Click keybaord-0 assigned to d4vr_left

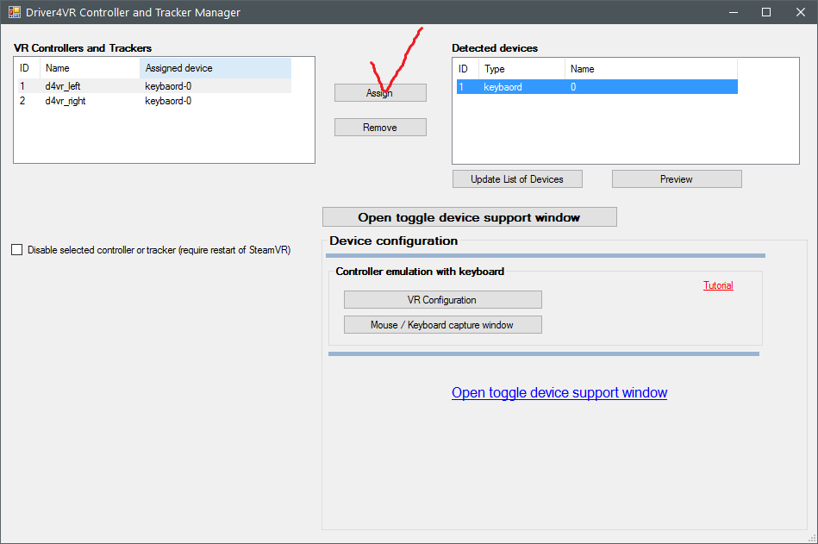coord(168,86)
